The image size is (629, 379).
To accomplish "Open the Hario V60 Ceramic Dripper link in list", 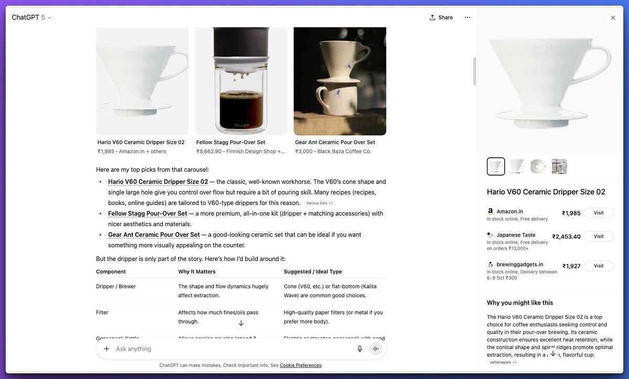I will coord(158,182).
